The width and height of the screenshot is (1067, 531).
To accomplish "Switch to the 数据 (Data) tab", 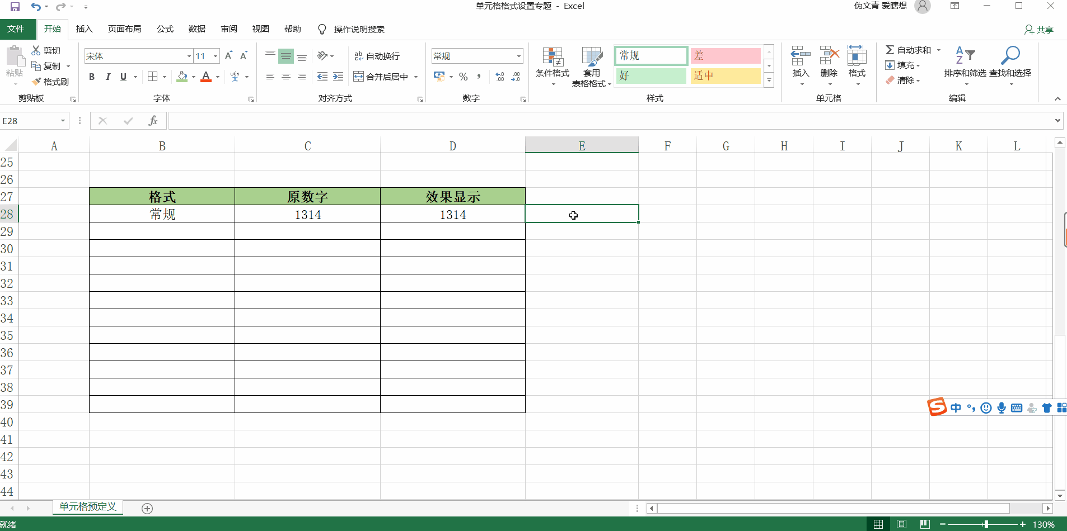I will point(196,29).
